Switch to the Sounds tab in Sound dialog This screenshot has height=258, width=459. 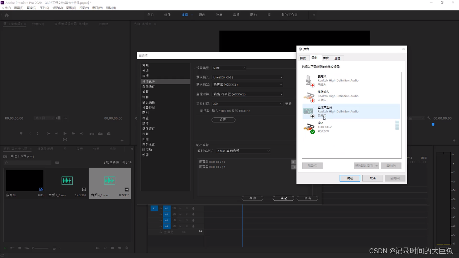pyautogui.click(x=326, y=58)
